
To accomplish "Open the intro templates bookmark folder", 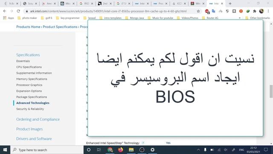I will pos(110,18).
